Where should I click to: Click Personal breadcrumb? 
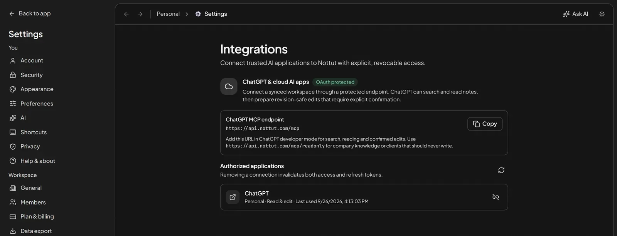pyautogui.click(x=168, y=14)
